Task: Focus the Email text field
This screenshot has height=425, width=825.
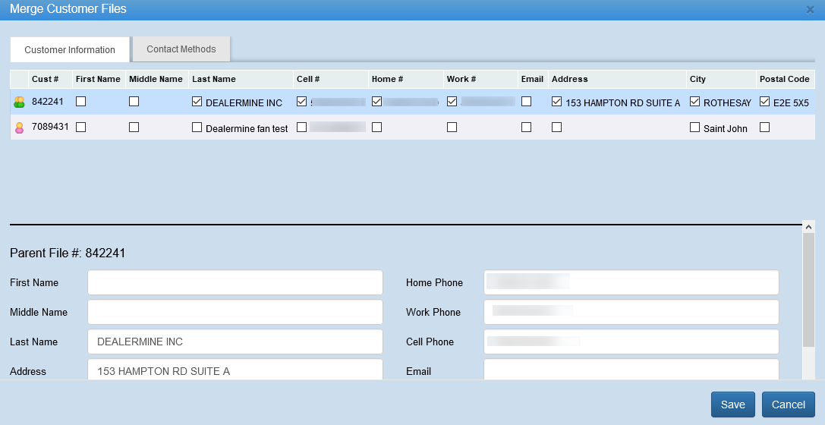Action: coord(631,370)
